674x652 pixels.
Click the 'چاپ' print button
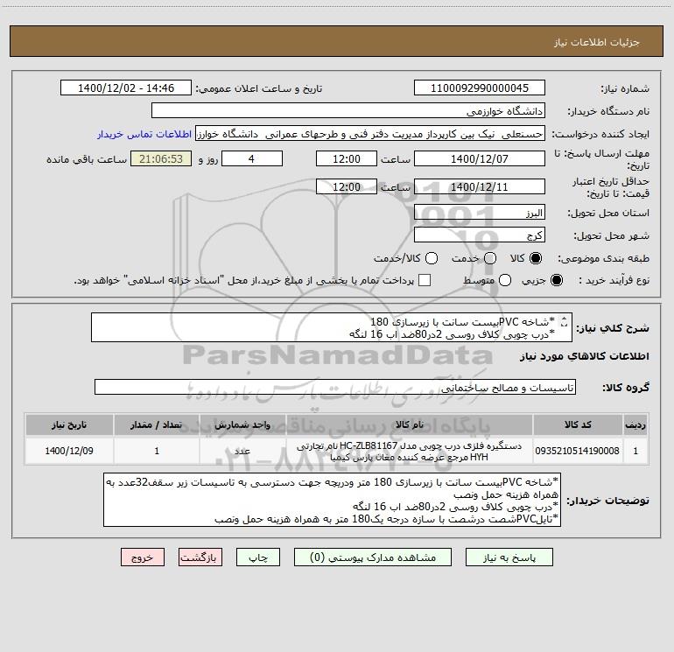[258, 557]
